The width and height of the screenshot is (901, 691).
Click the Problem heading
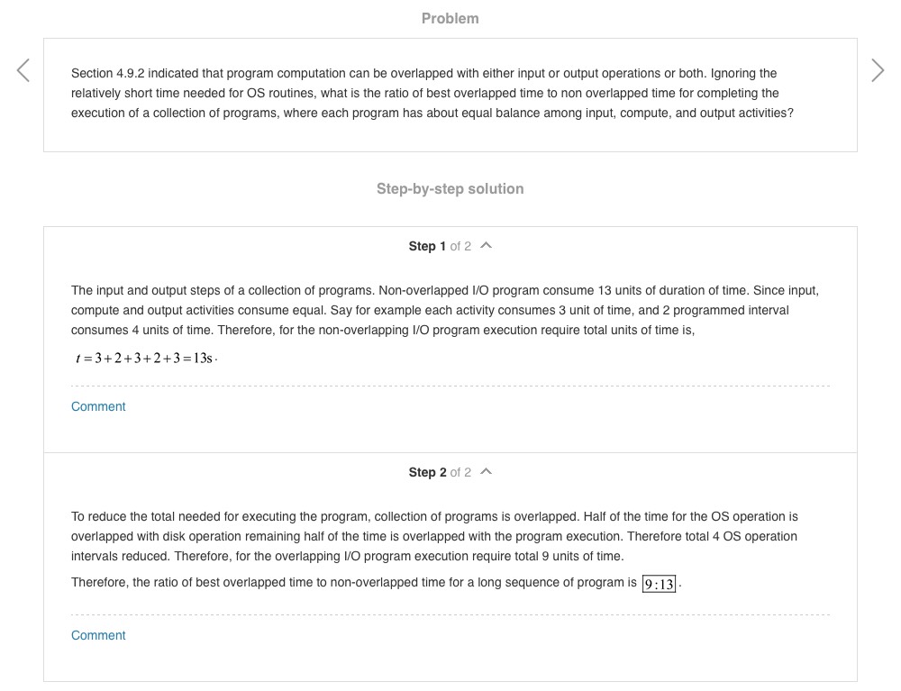pyautogui.click(x=450, y=18)
